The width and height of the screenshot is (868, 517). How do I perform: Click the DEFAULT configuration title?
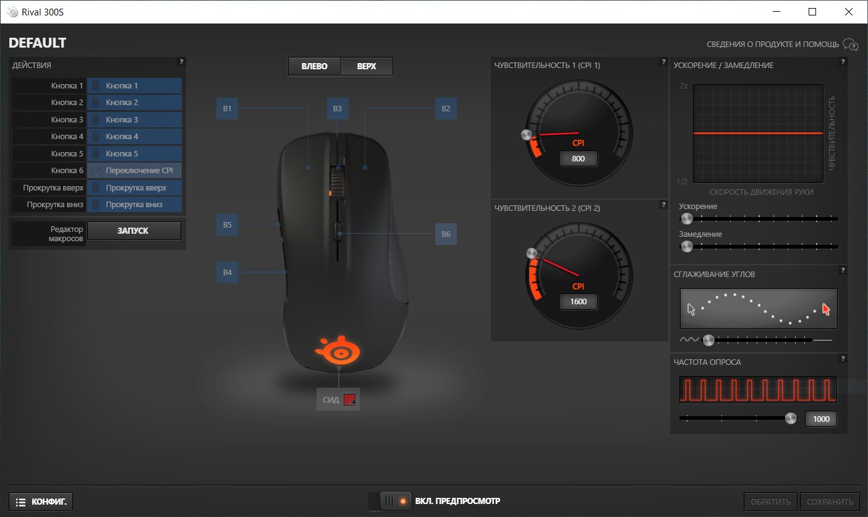(37, 43)
